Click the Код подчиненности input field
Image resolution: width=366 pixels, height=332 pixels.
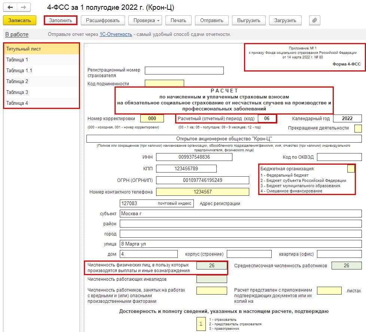(164, 83)
